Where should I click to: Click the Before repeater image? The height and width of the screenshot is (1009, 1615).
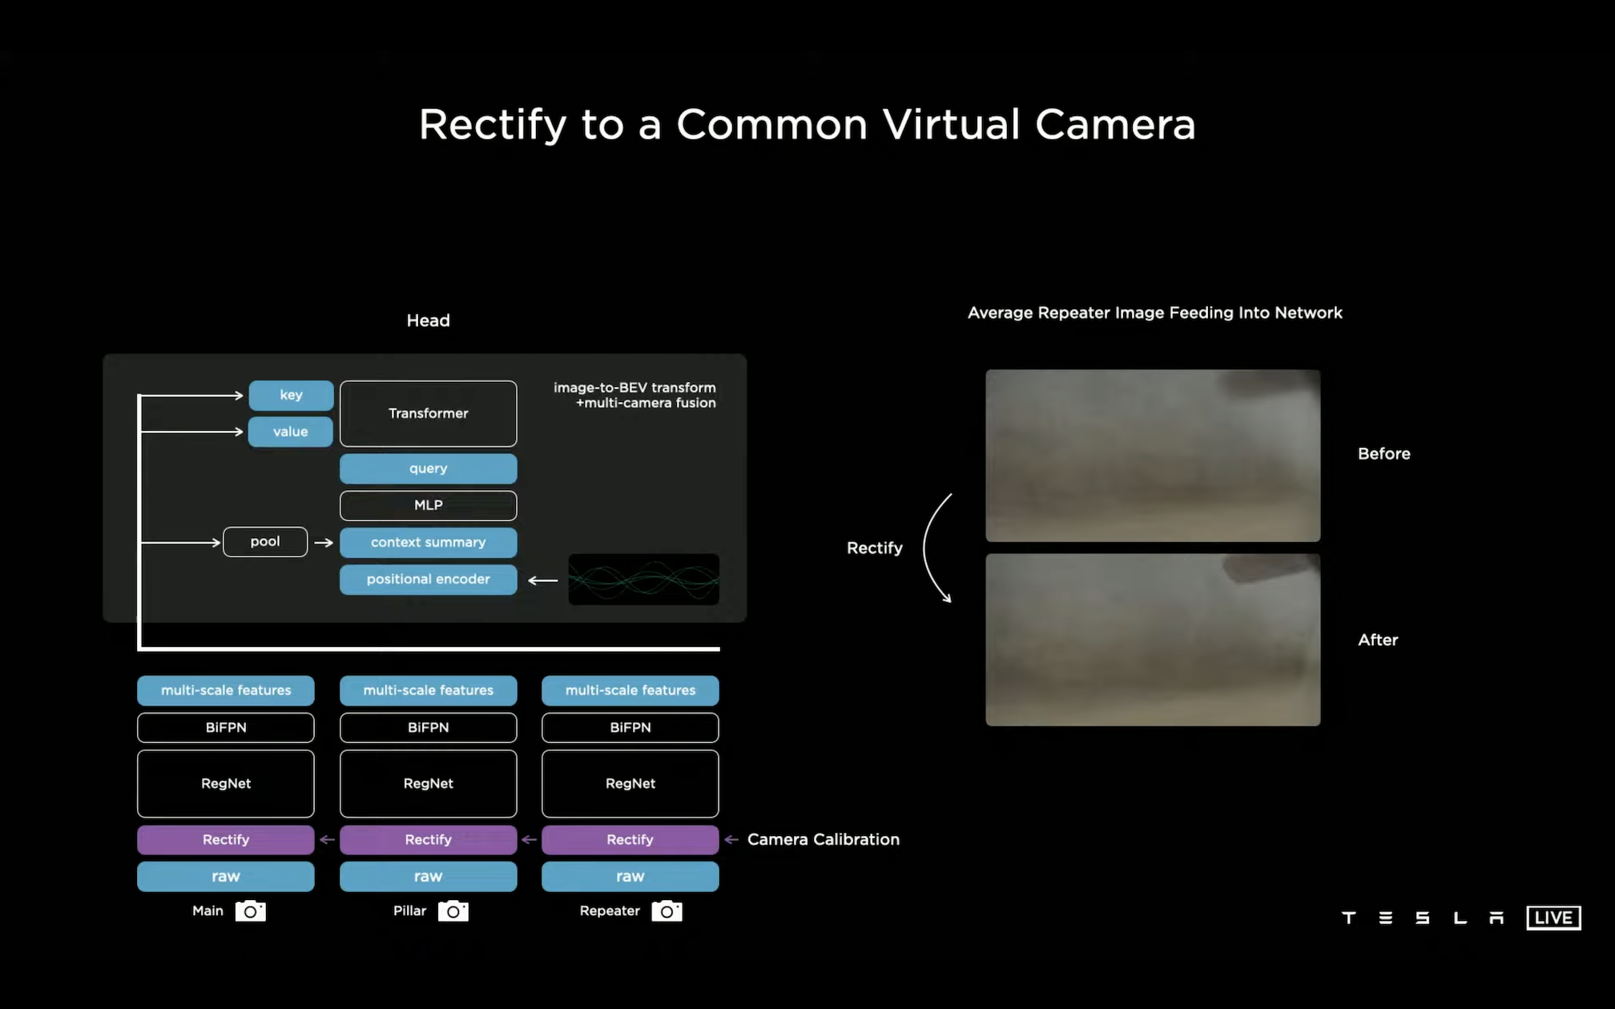[1152, 455]
